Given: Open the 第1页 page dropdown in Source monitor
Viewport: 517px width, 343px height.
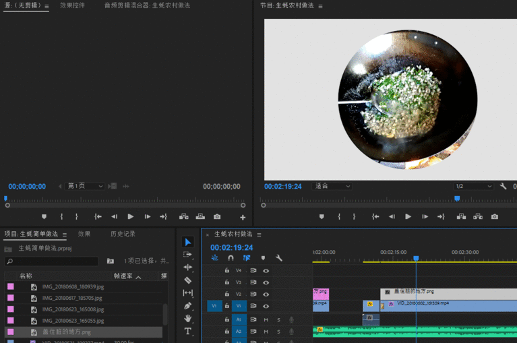Looking at the screenshot, I should click(x=85, y=186).
